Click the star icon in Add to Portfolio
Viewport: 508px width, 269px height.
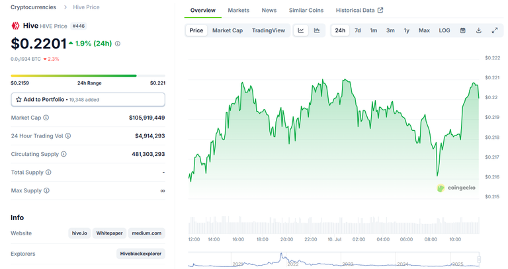[19, 99]
